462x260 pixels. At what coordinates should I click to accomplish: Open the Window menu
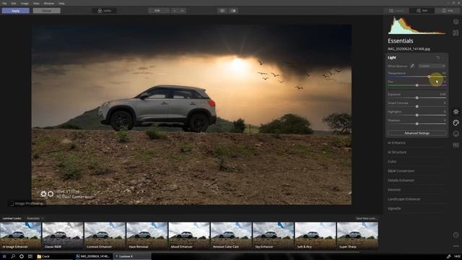coord(49,3)
